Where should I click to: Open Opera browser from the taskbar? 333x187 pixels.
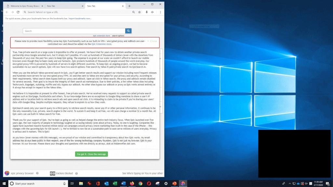click(149, 184)
